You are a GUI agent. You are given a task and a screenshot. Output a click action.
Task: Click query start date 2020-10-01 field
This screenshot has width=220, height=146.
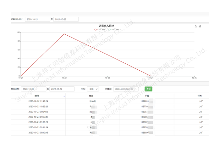coord(33,89)
